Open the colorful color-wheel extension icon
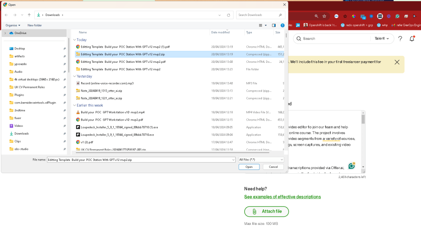 (354, 16)
